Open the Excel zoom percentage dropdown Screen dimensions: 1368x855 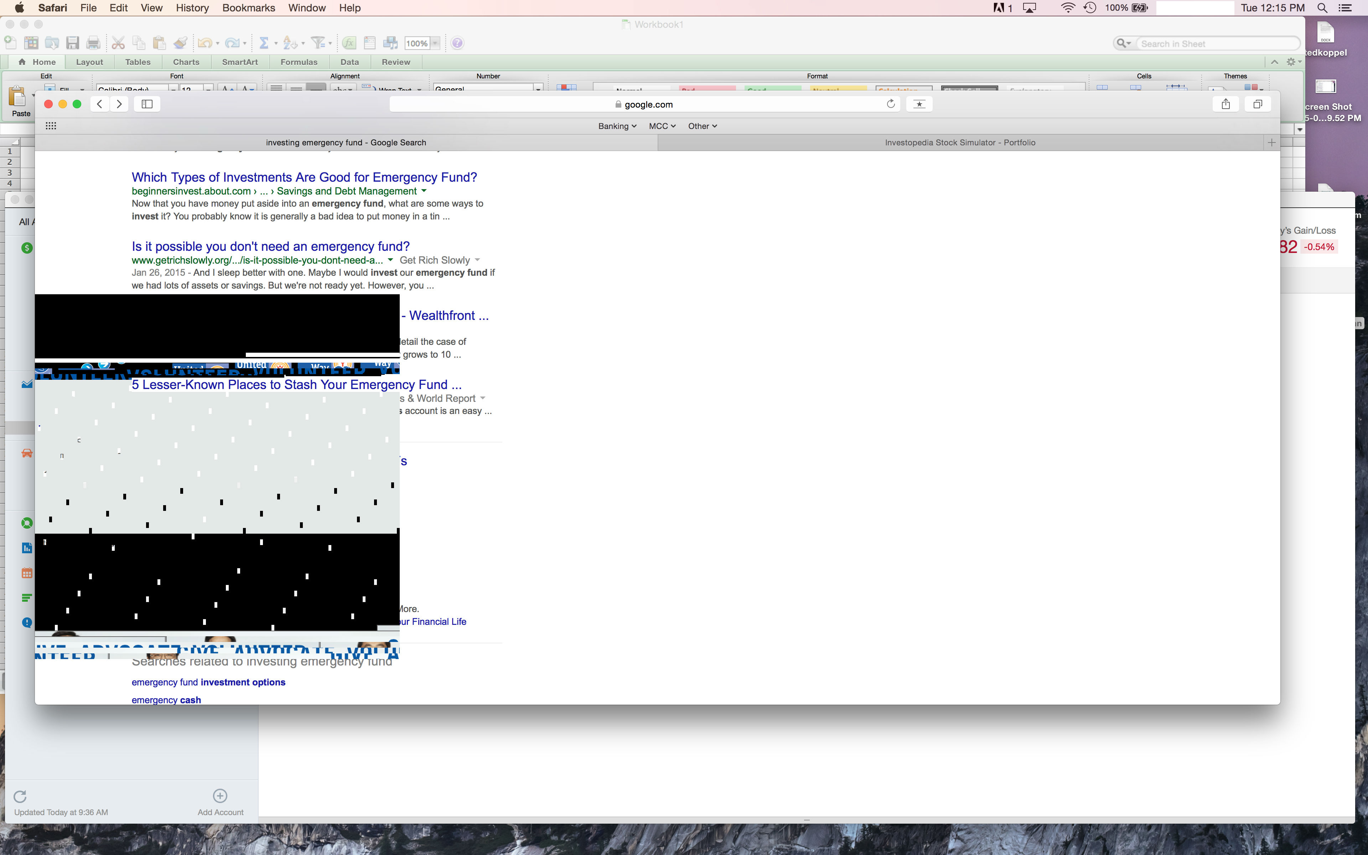[435, 43]
